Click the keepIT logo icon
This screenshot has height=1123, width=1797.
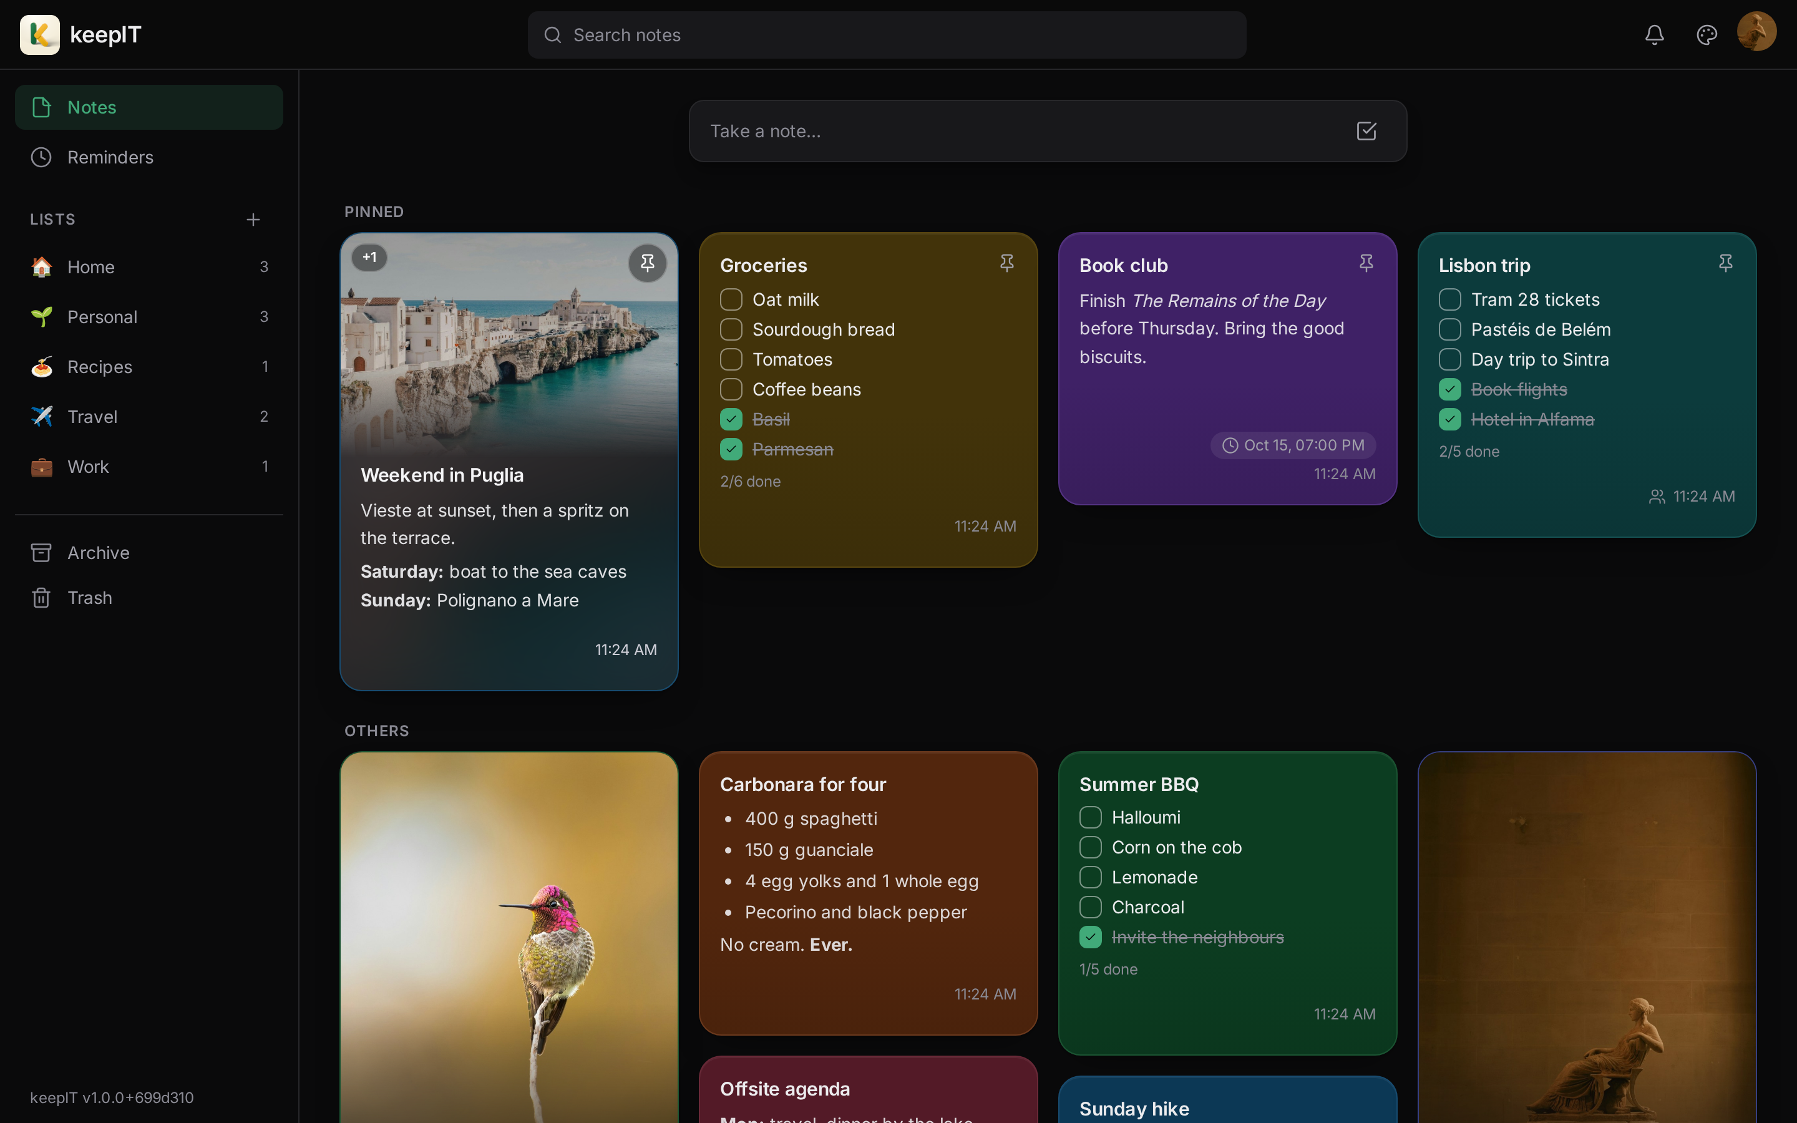click(x=39, y=35)
